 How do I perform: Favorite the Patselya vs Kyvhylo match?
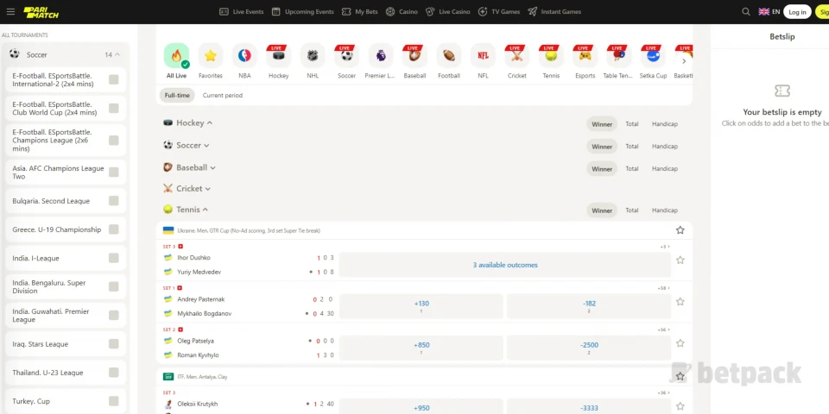(680, 343)
